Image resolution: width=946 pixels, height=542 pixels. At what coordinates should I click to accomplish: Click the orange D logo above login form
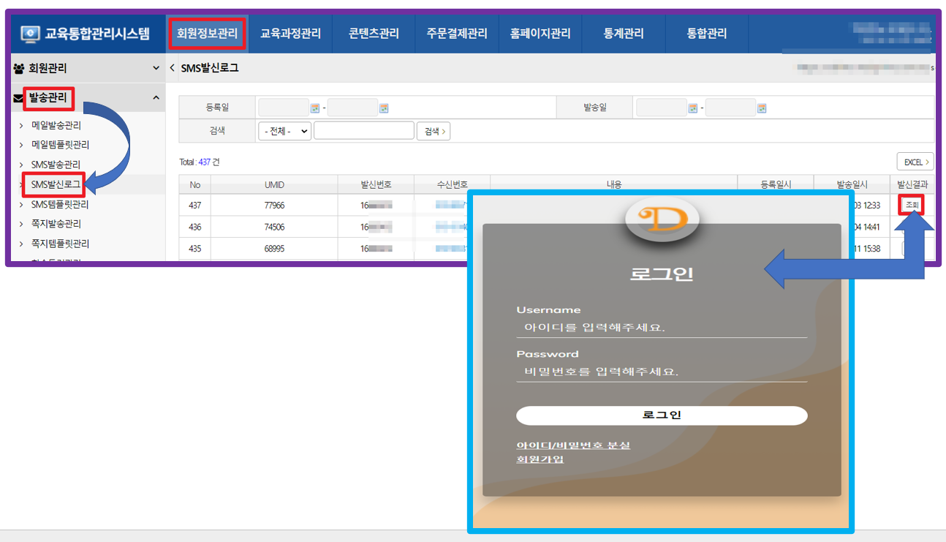[x=662, y=219]
